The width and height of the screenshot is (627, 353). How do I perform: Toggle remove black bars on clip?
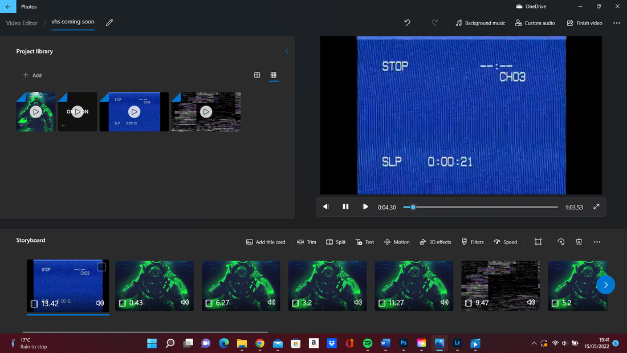[x=538, y=242]
